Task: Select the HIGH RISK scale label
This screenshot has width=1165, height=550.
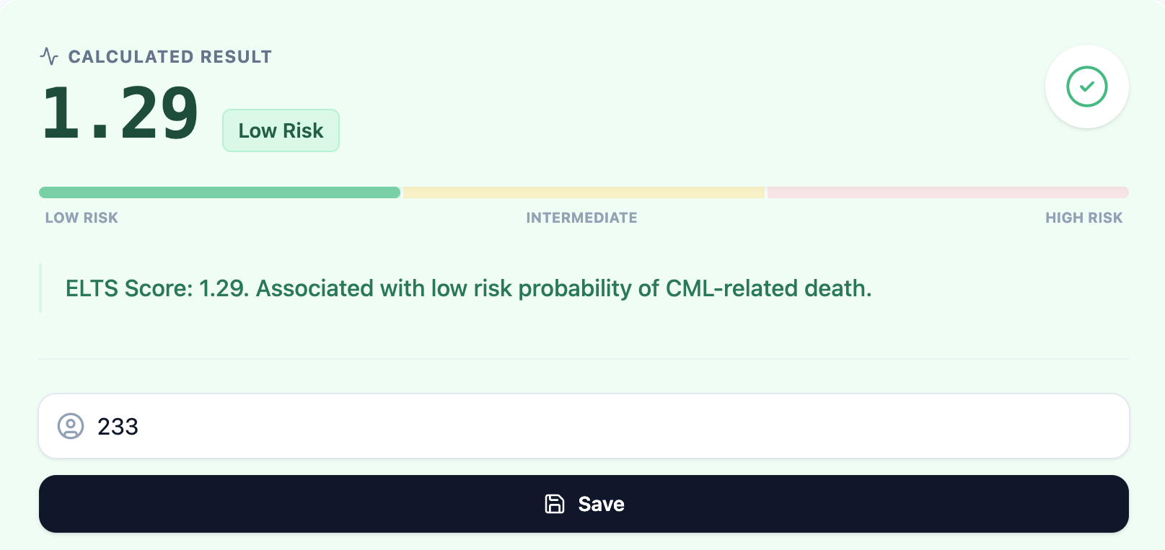Action: [1083, 218]
